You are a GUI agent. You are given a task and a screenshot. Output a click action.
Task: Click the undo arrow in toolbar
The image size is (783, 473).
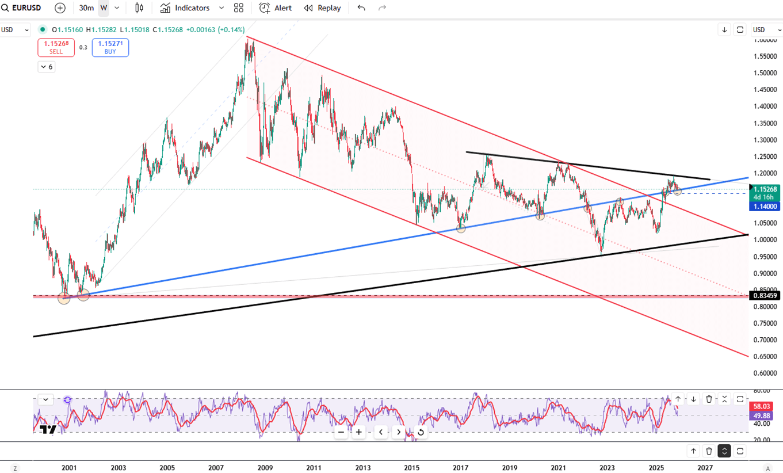(361, 8)
